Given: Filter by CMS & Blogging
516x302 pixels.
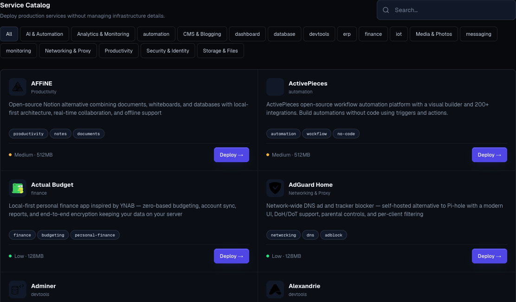Looking at the screenshot, I should pyautogui.click(x=202, y=34).
